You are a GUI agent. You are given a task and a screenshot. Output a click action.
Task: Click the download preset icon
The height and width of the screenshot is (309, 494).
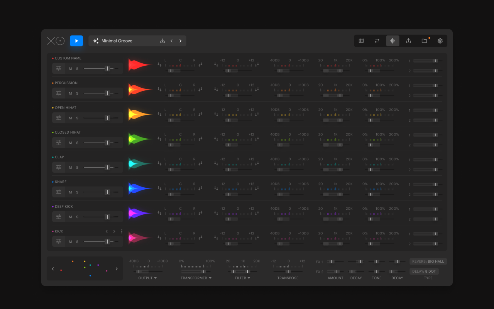(162, 41)
